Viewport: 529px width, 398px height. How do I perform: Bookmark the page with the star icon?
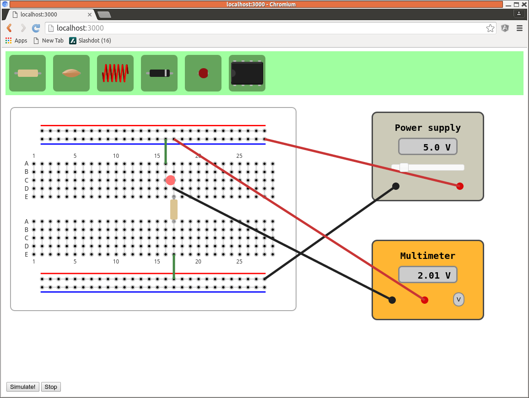click(x=490, y=28)
